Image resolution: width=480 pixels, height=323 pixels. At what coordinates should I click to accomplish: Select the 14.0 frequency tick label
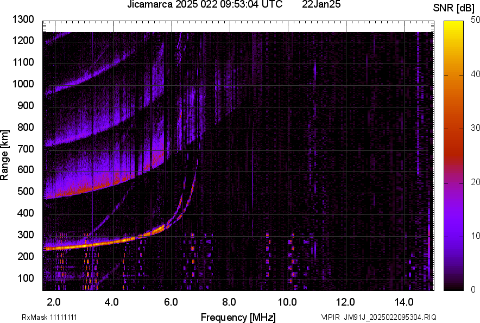click(404, 301)
